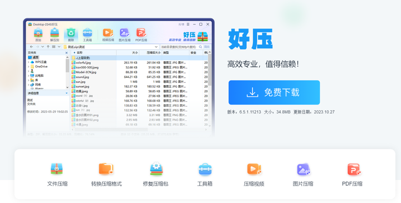Viewport: 401px width, 203px height.
Task: Sort by the 名称 column header
Action: coord(80,53)
